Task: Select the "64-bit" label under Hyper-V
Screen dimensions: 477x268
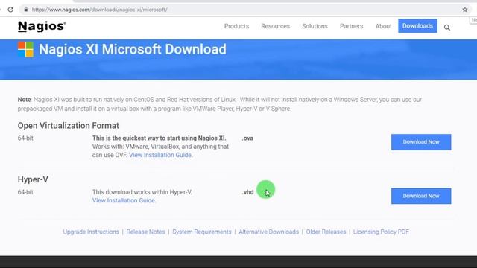Action: 25,192
